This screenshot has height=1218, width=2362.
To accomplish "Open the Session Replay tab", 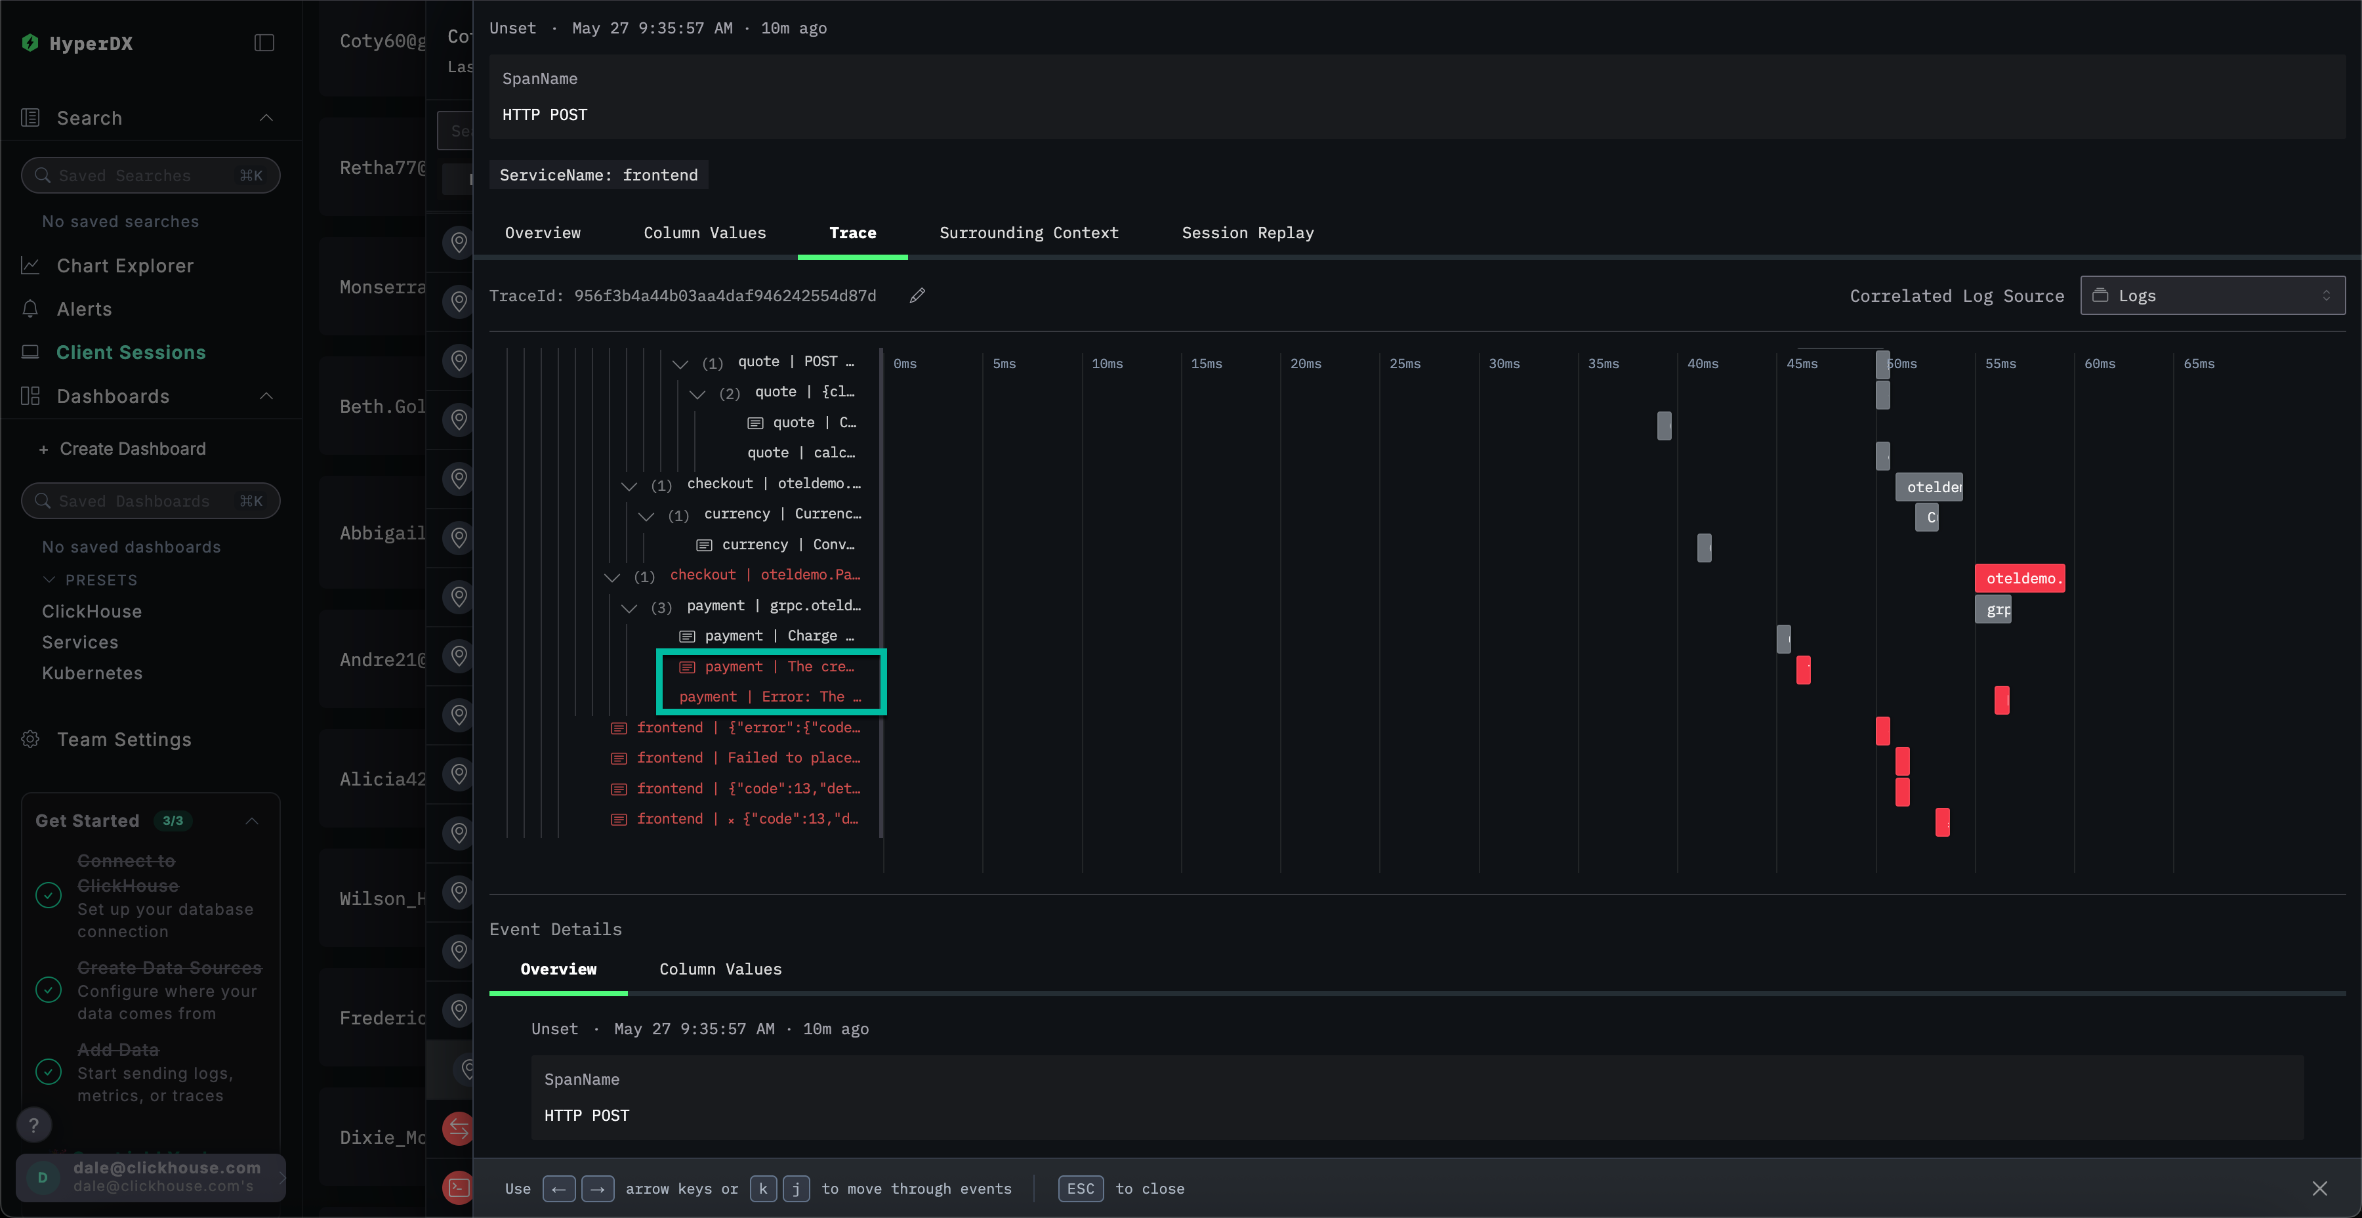I will point(1247,233).
